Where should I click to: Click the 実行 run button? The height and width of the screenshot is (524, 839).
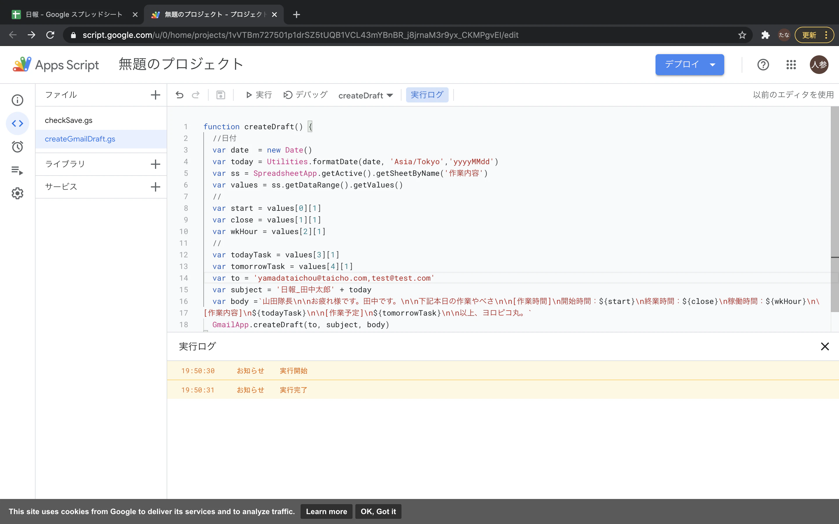pyautogui.click(x=259, y=95)
